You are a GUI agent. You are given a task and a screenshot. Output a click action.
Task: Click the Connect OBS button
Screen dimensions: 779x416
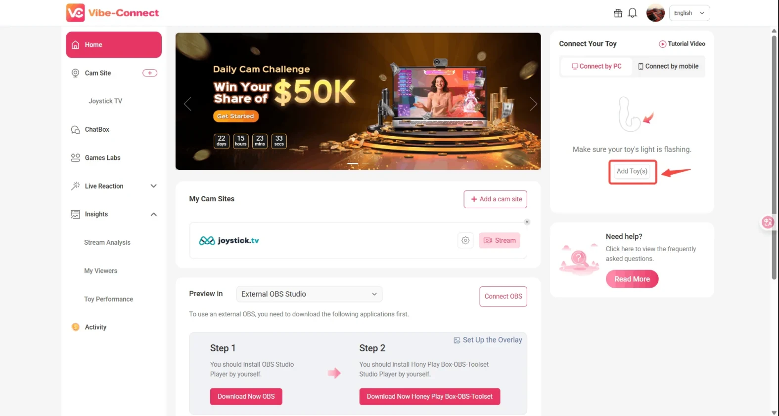click(503, 297)
